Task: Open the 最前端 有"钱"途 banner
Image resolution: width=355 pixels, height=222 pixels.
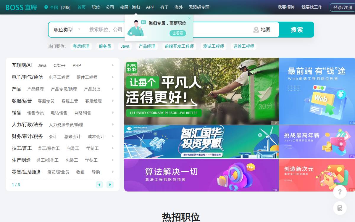Action: point(317,91)
